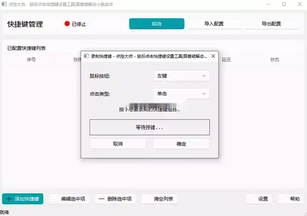
Task: Click the plus icon on 添加快捷键
Action: point(9,199)
